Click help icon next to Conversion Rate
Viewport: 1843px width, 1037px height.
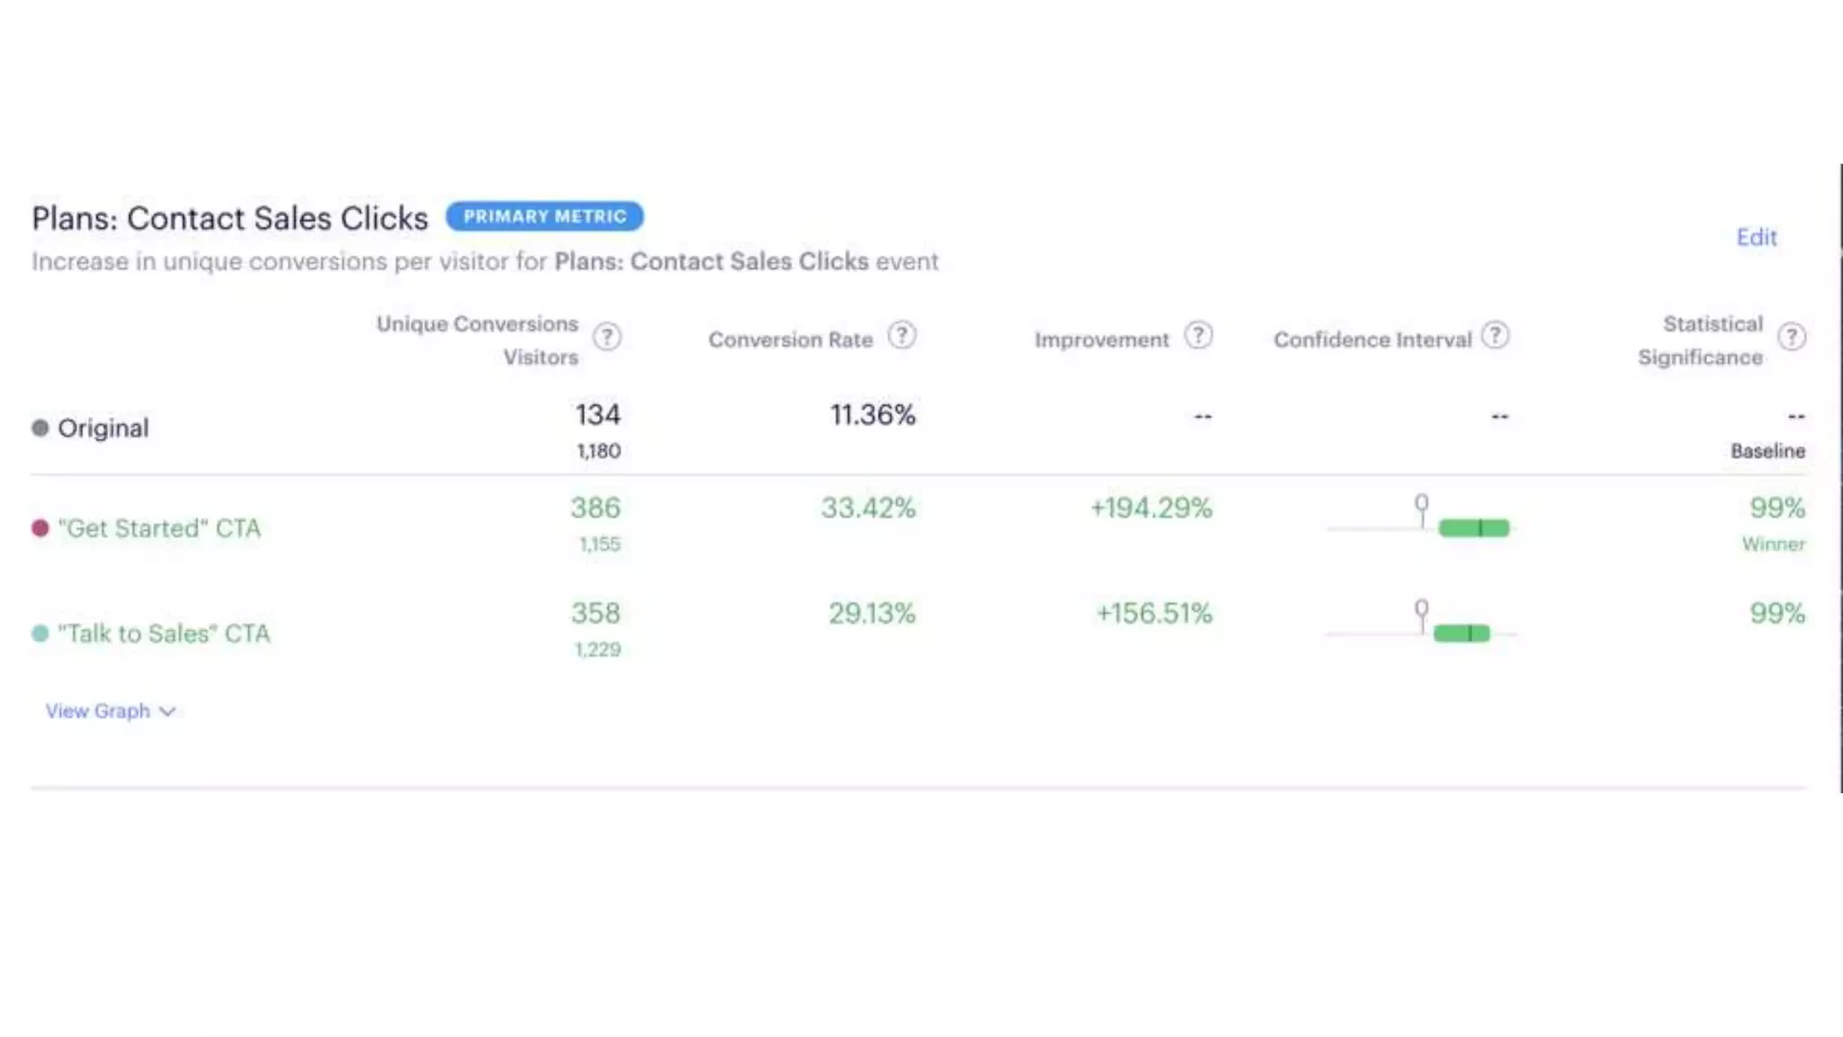902,336
